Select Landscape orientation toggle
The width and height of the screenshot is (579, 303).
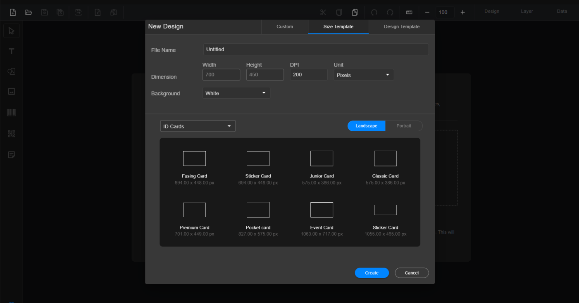366,126
